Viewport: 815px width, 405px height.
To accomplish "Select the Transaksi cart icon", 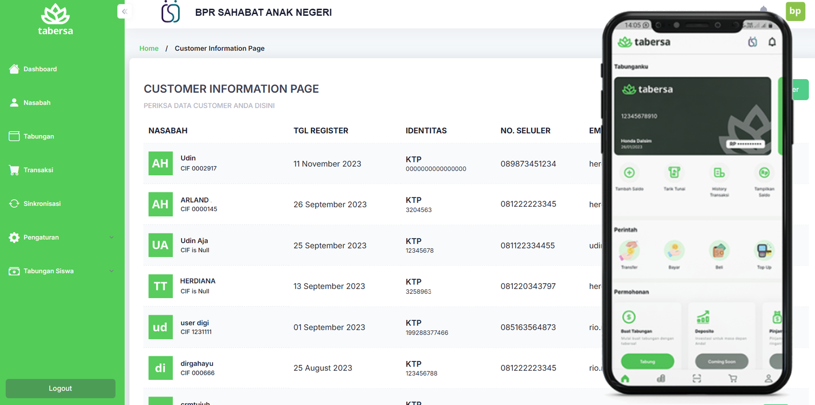I will point(14,170).
